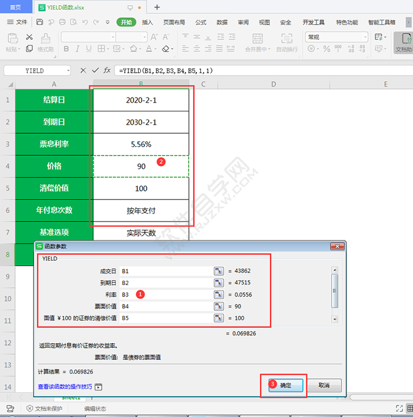
Task: Open the 查看该函数的操作技巧 link
Action: tap(65, 386)
